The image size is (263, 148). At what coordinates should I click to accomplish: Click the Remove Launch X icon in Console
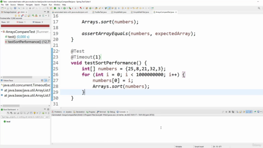[x=230, y=112]
